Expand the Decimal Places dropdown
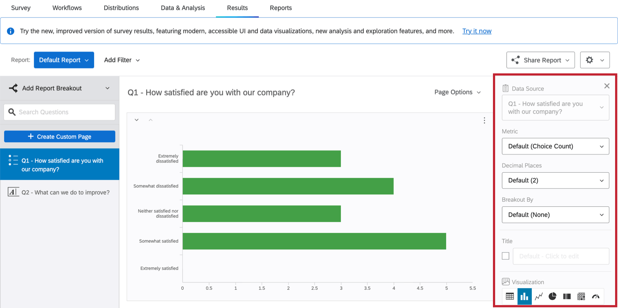The image size is (618, 308). coord(555,181)
